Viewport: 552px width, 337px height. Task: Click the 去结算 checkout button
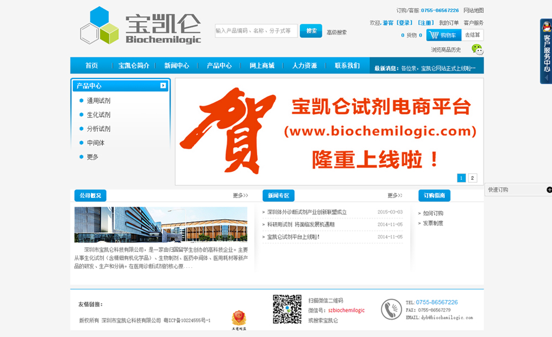(473, 35)
